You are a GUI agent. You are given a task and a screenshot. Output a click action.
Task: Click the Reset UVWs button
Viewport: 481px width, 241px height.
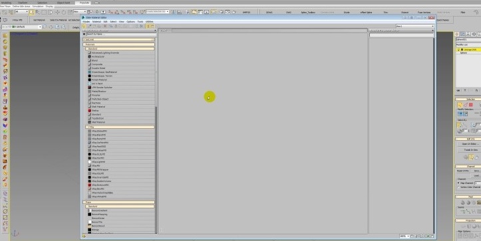(x=463, y=171)
